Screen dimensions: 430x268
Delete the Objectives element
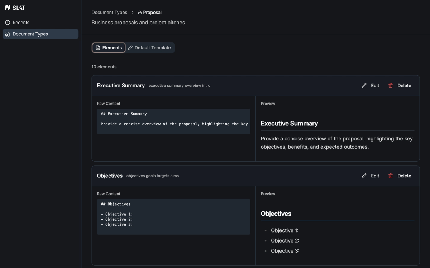(x=400, y=176)
